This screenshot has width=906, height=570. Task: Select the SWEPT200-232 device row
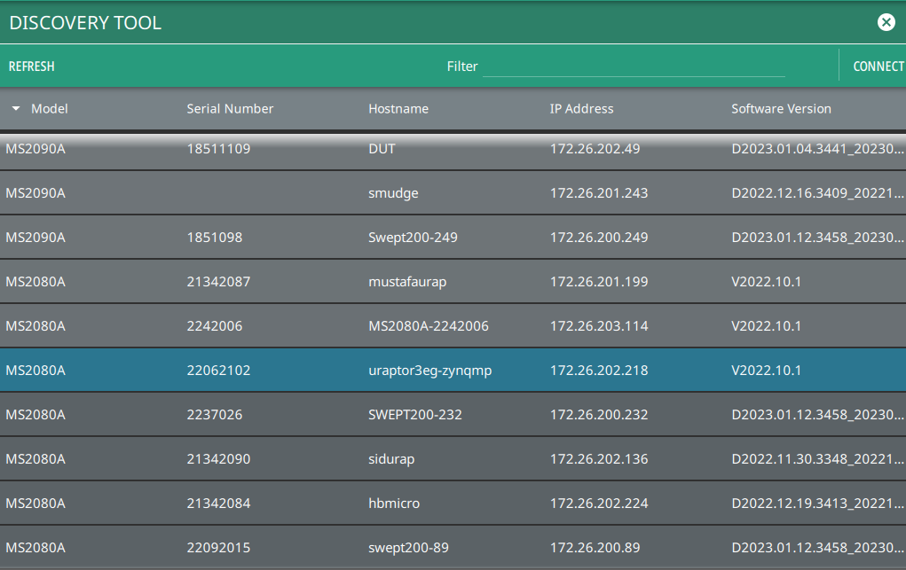click(x=414, y=415)
